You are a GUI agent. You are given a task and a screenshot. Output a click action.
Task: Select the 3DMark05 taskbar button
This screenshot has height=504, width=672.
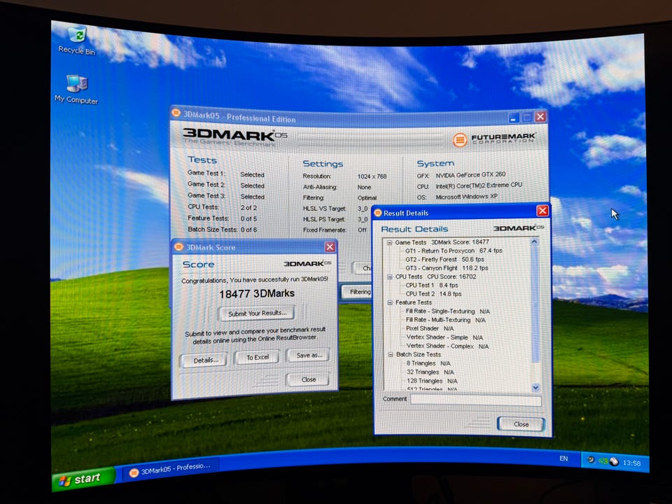pos(170,469)
